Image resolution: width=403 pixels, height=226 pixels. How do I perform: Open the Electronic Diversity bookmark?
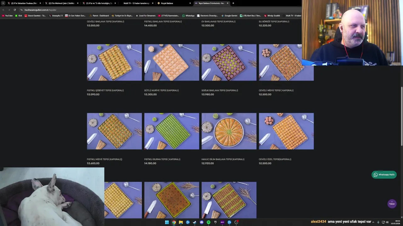click(x=207, y=15)
